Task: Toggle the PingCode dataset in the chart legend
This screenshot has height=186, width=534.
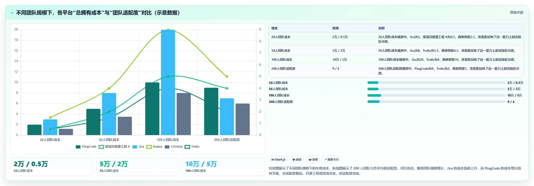Action: point(86,147)
